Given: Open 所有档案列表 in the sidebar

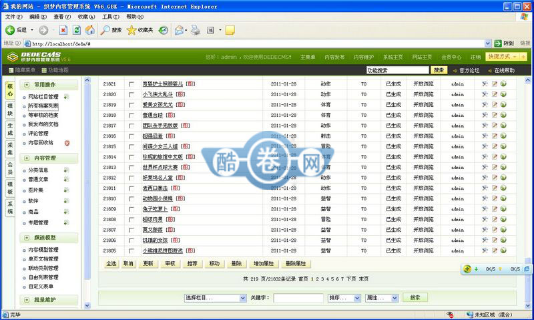Looking at the screenshot, I should [43, 106].
